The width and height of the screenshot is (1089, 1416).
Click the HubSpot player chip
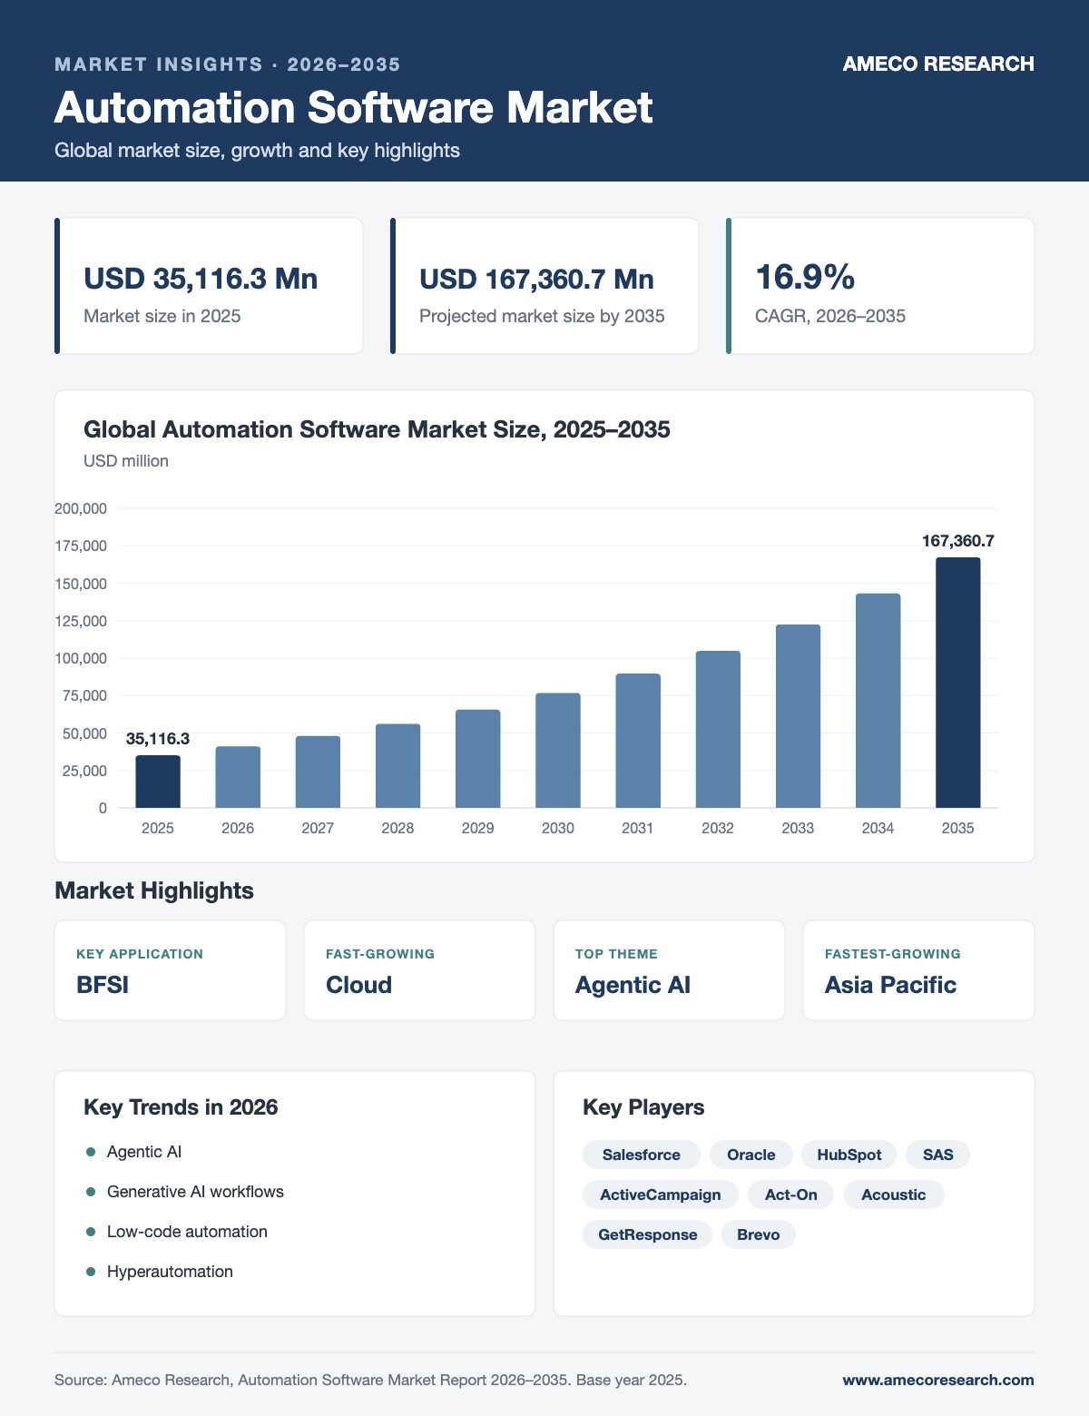(x=849, y=1155)
